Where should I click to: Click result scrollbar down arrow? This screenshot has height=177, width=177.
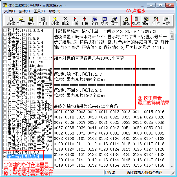(x=172, y=166)
